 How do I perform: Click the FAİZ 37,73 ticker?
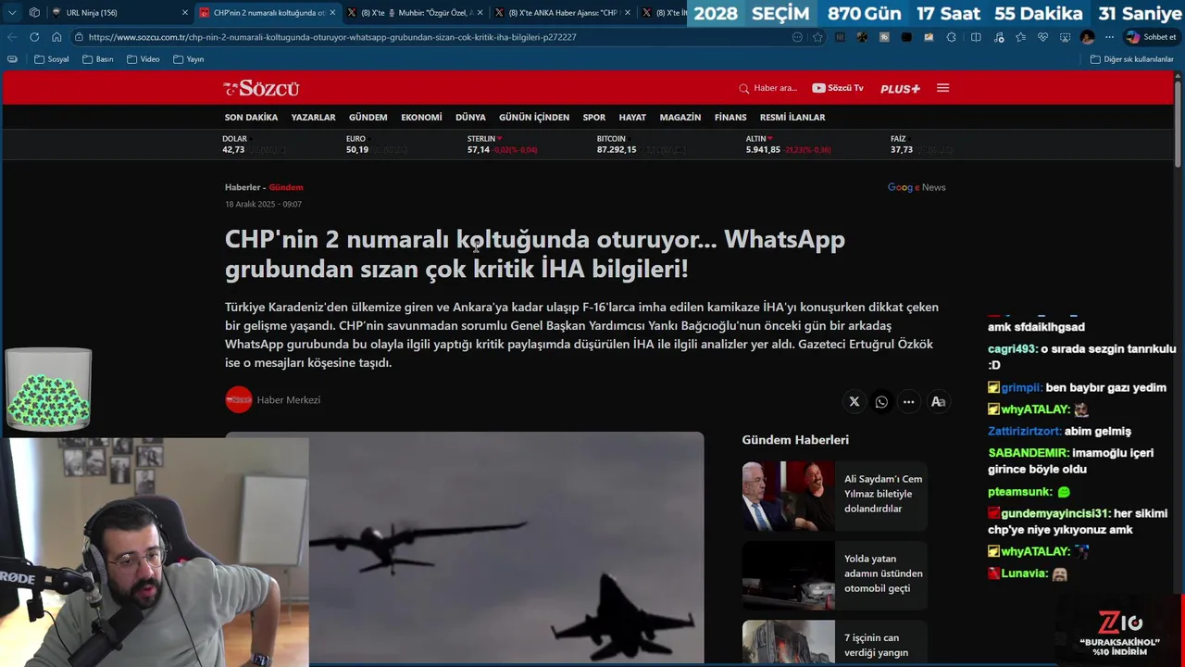pyautogui.click(x=921, y=144)
